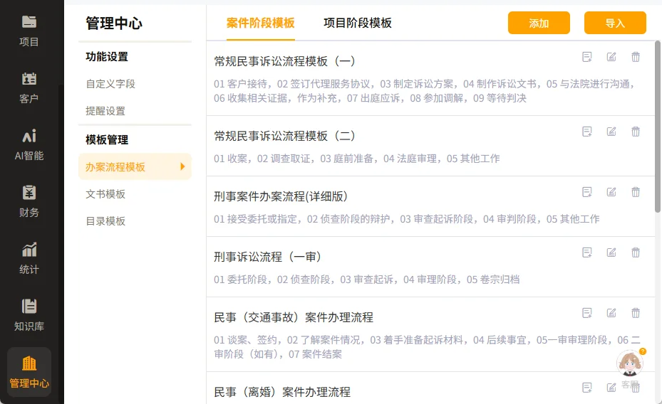The width and height of the screenshot is (662, 404).
Task: Edit the 刑事诉讼流程（一审）template
Action: (x=611, y=253)
